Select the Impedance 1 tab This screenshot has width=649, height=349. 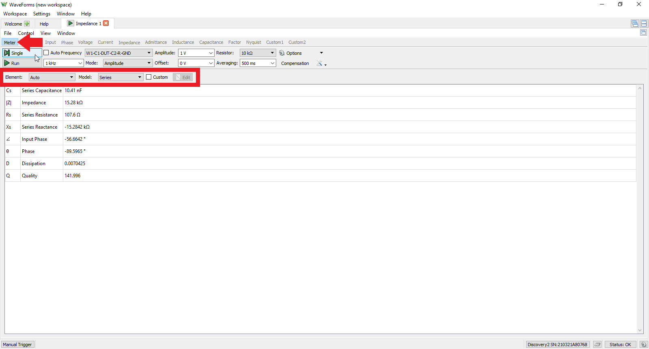tap(88, 23)
